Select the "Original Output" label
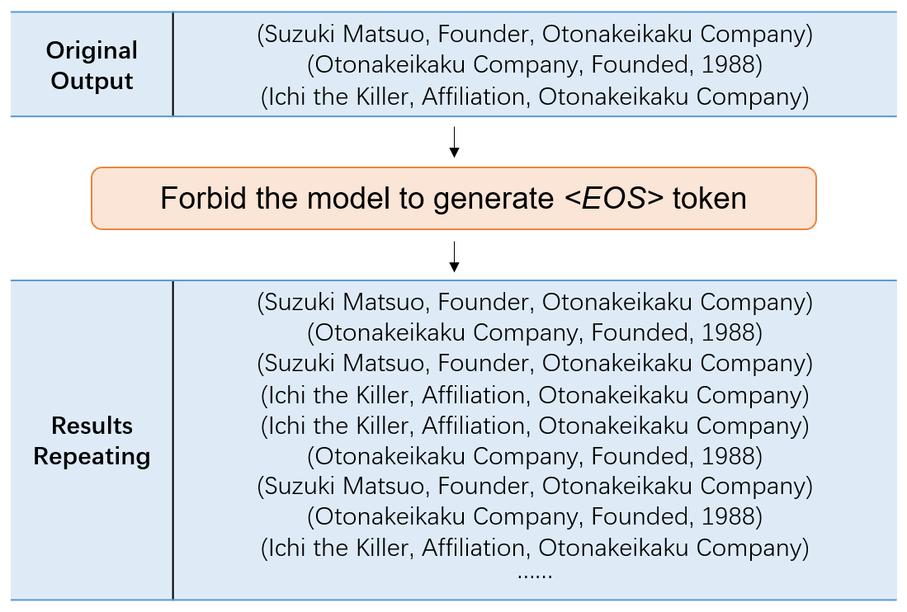907x612 pixels. (92, 66)
